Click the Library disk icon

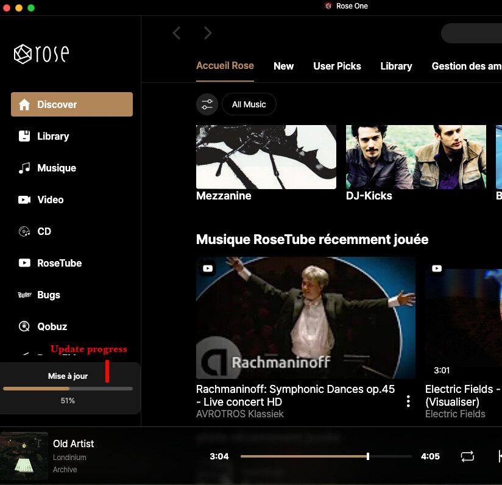tap(24, 136)
